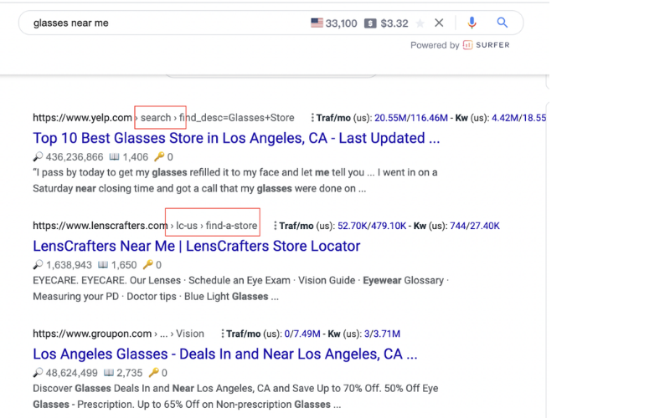
Task: Click key icon on LensCrafters result
Action: [147, 265]
